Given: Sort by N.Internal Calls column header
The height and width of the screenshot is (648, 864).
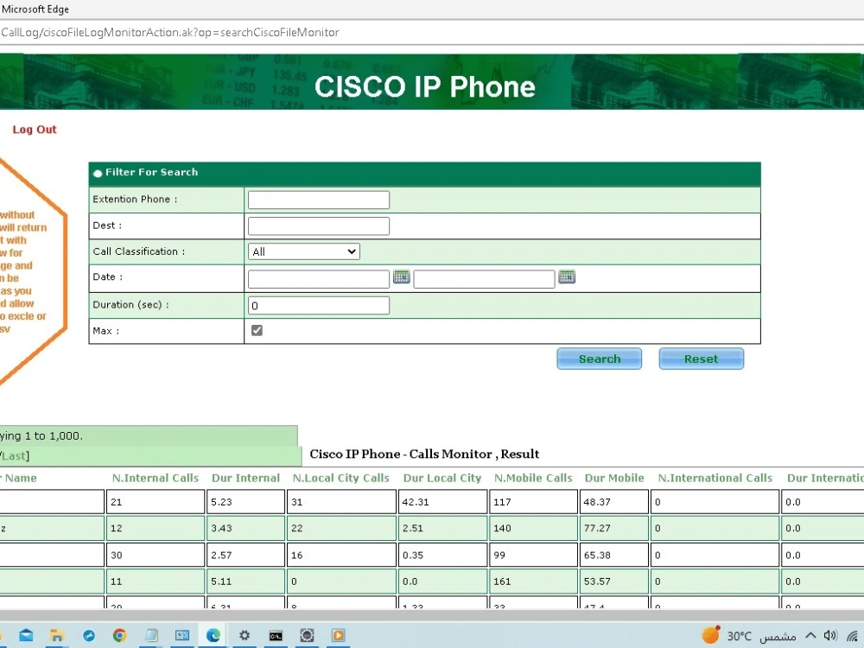Looking at the screenshot, I should click(x=156, y=478).
